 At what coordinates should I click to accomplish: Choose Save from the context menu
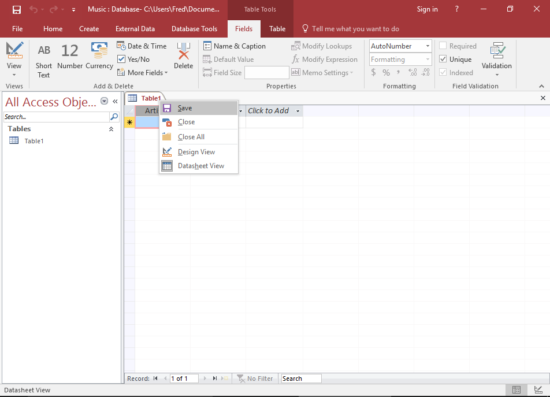click(x=199, y=108)
